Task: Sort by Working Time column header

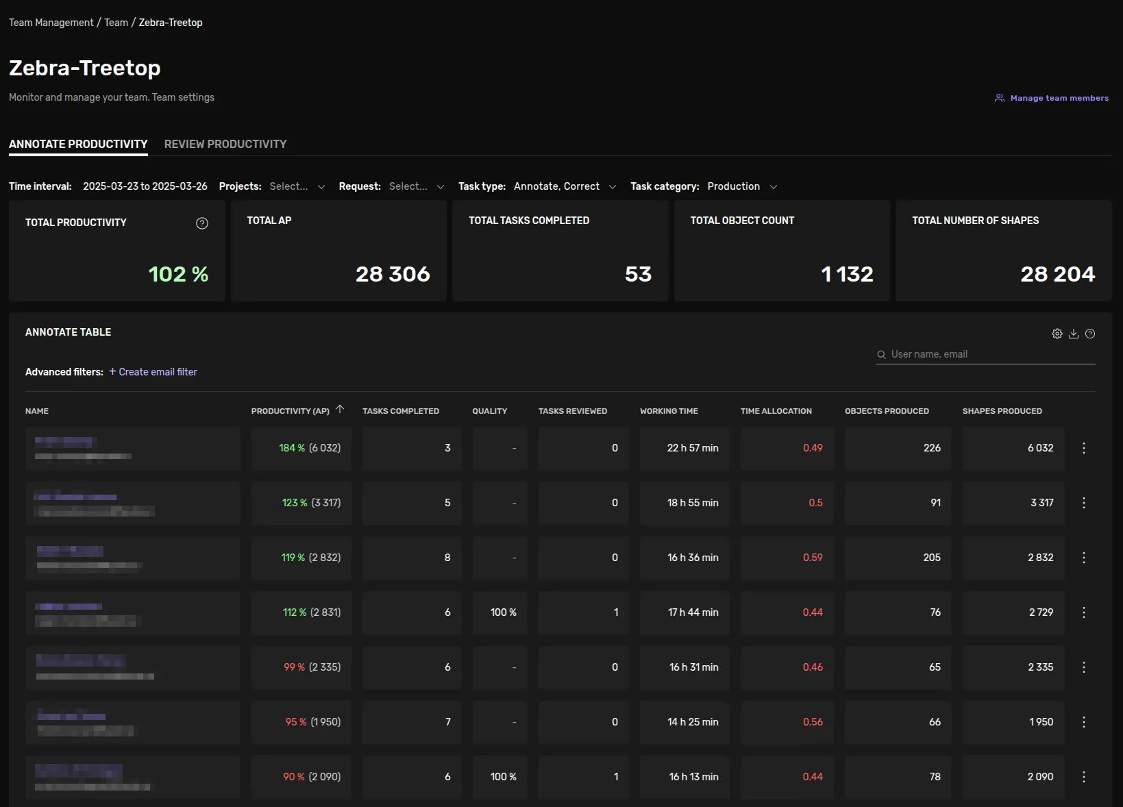Action: point(669,411)
